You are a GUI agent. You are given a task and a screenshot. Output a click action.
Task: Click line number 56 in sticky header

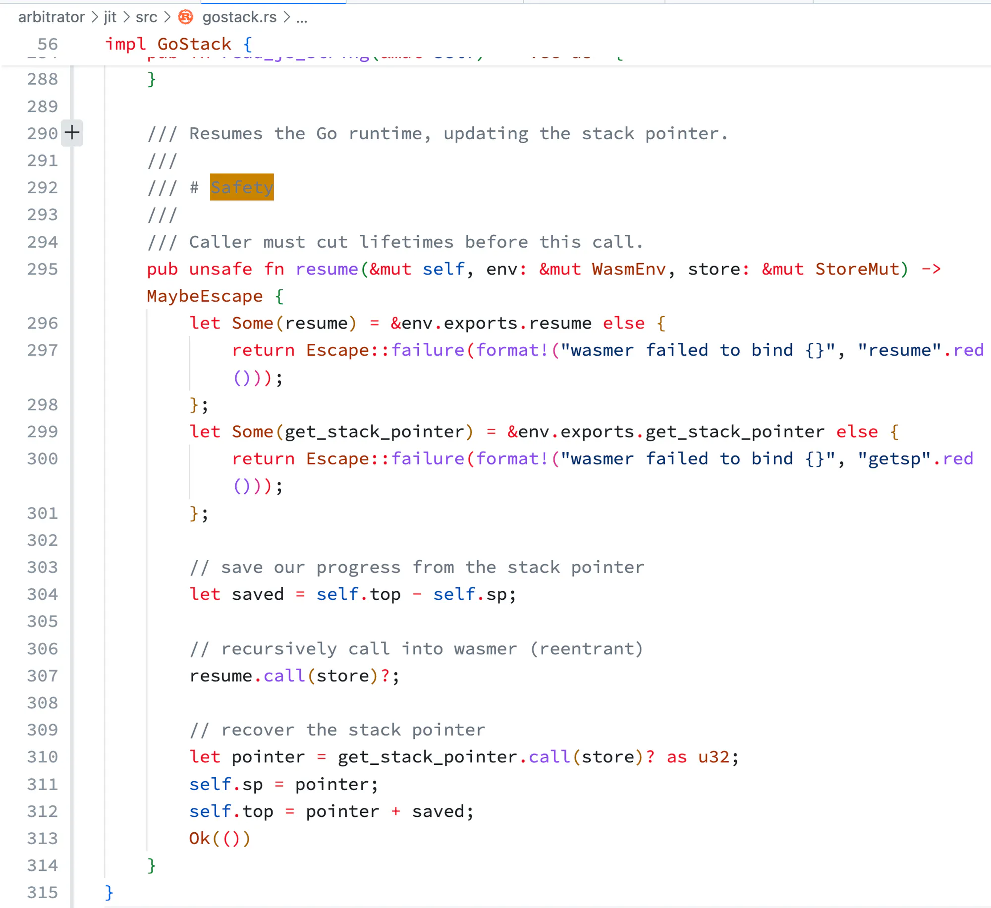[x=48, y=45]
